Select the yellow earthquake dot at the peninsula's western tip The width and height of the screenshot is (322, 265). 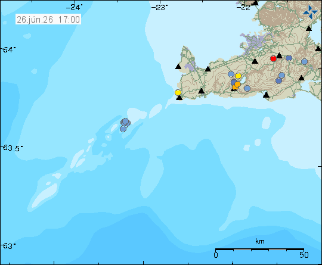(178, 92)
